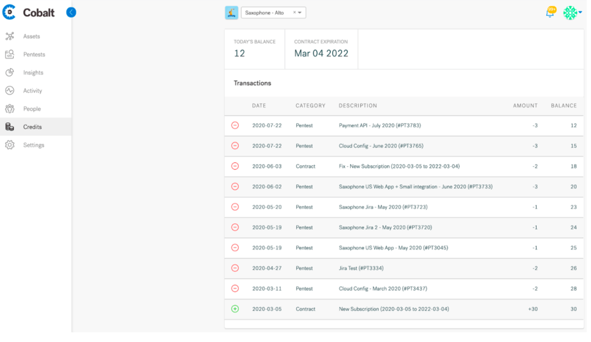Click the notifications bell icon
The image size is (591, 342).
click(551, 13)
